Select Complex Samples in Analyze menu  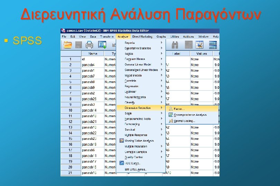[141, 152]
